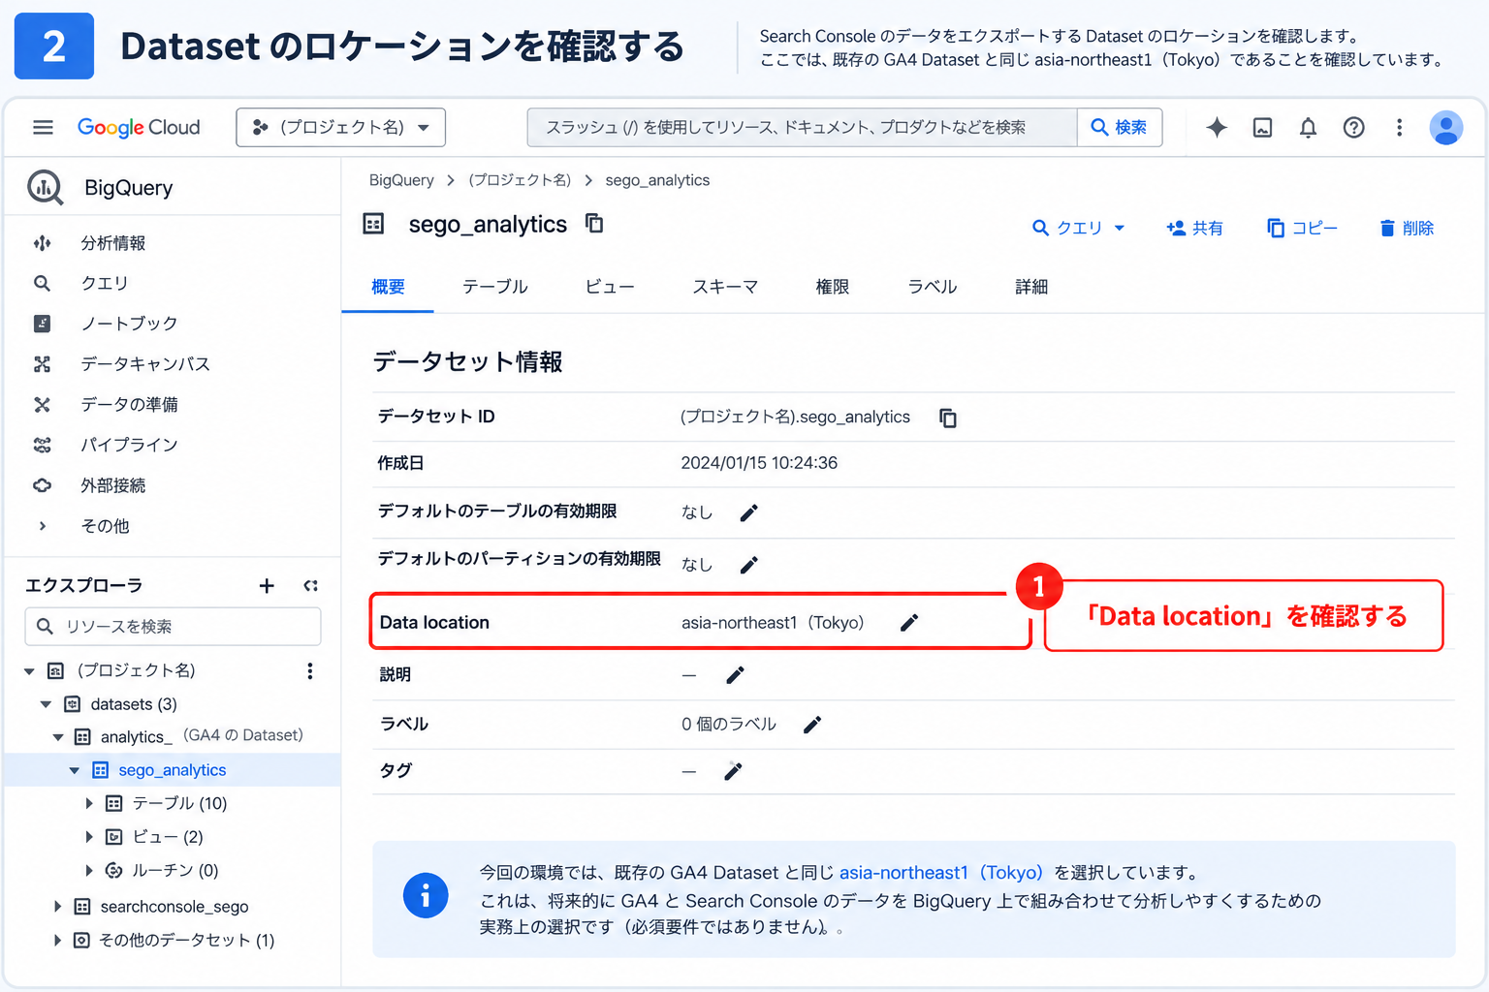Open the help question mark icon
This screenshot has height=992, width=1489.
(x=1353, y=127)
